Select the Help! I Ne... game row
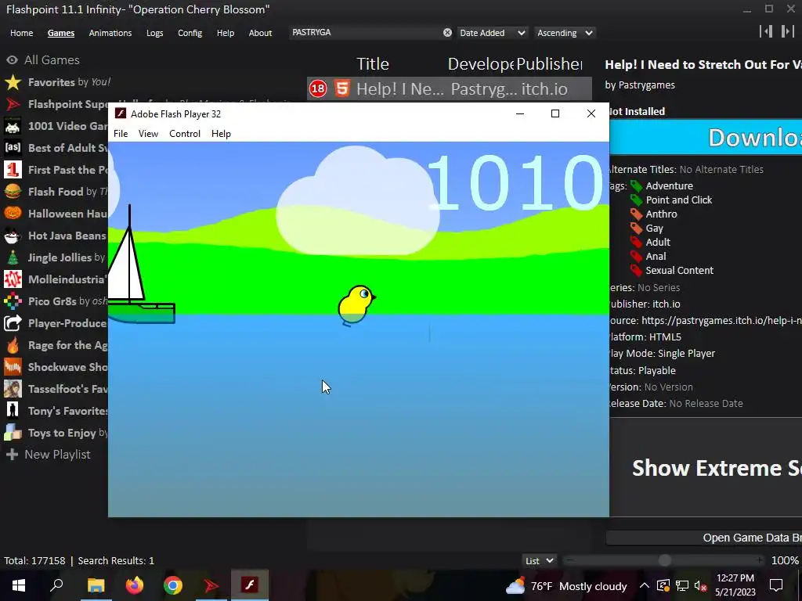 click(x=449, y=89)
